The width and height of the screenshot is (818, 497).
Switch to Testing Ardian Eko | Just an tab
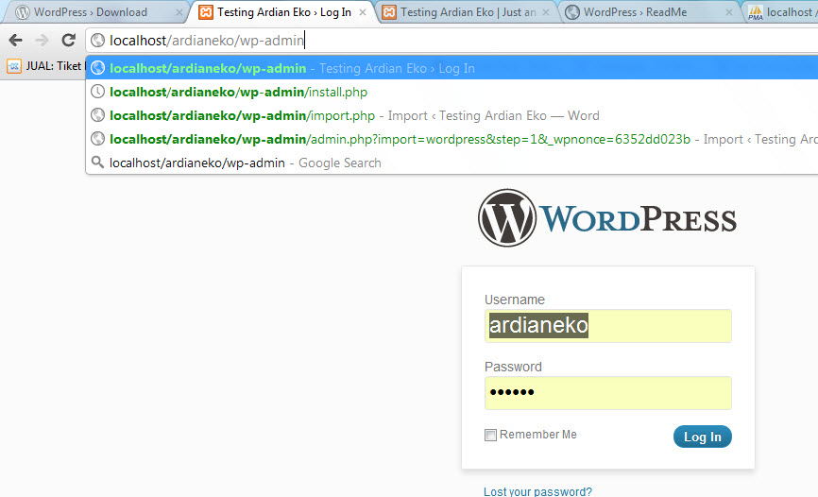coord(468,12)
